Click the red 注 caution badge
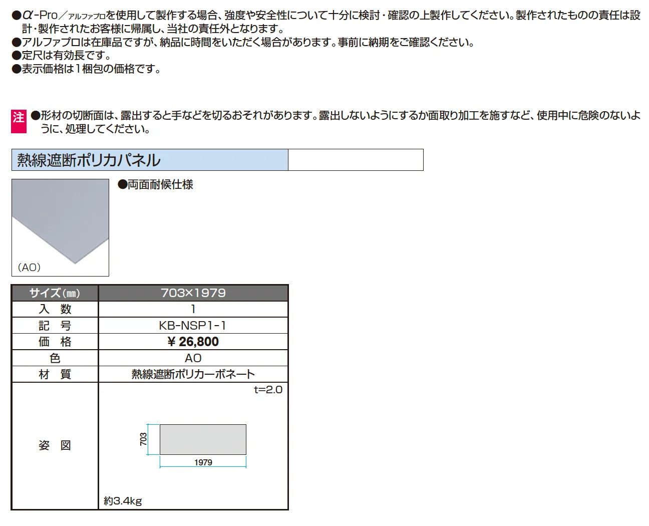This screenshot has height=526, width=649. pyautogui.click(x=19, y=122)
